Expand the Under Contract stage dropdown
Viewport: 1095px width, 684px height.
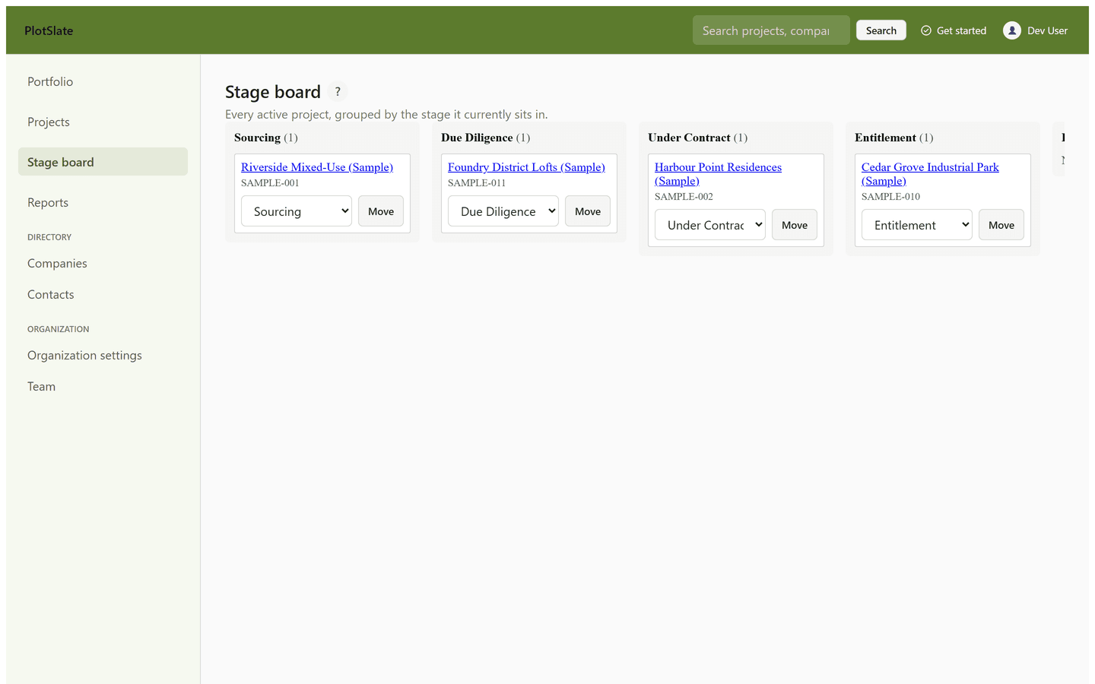(710, 225)
